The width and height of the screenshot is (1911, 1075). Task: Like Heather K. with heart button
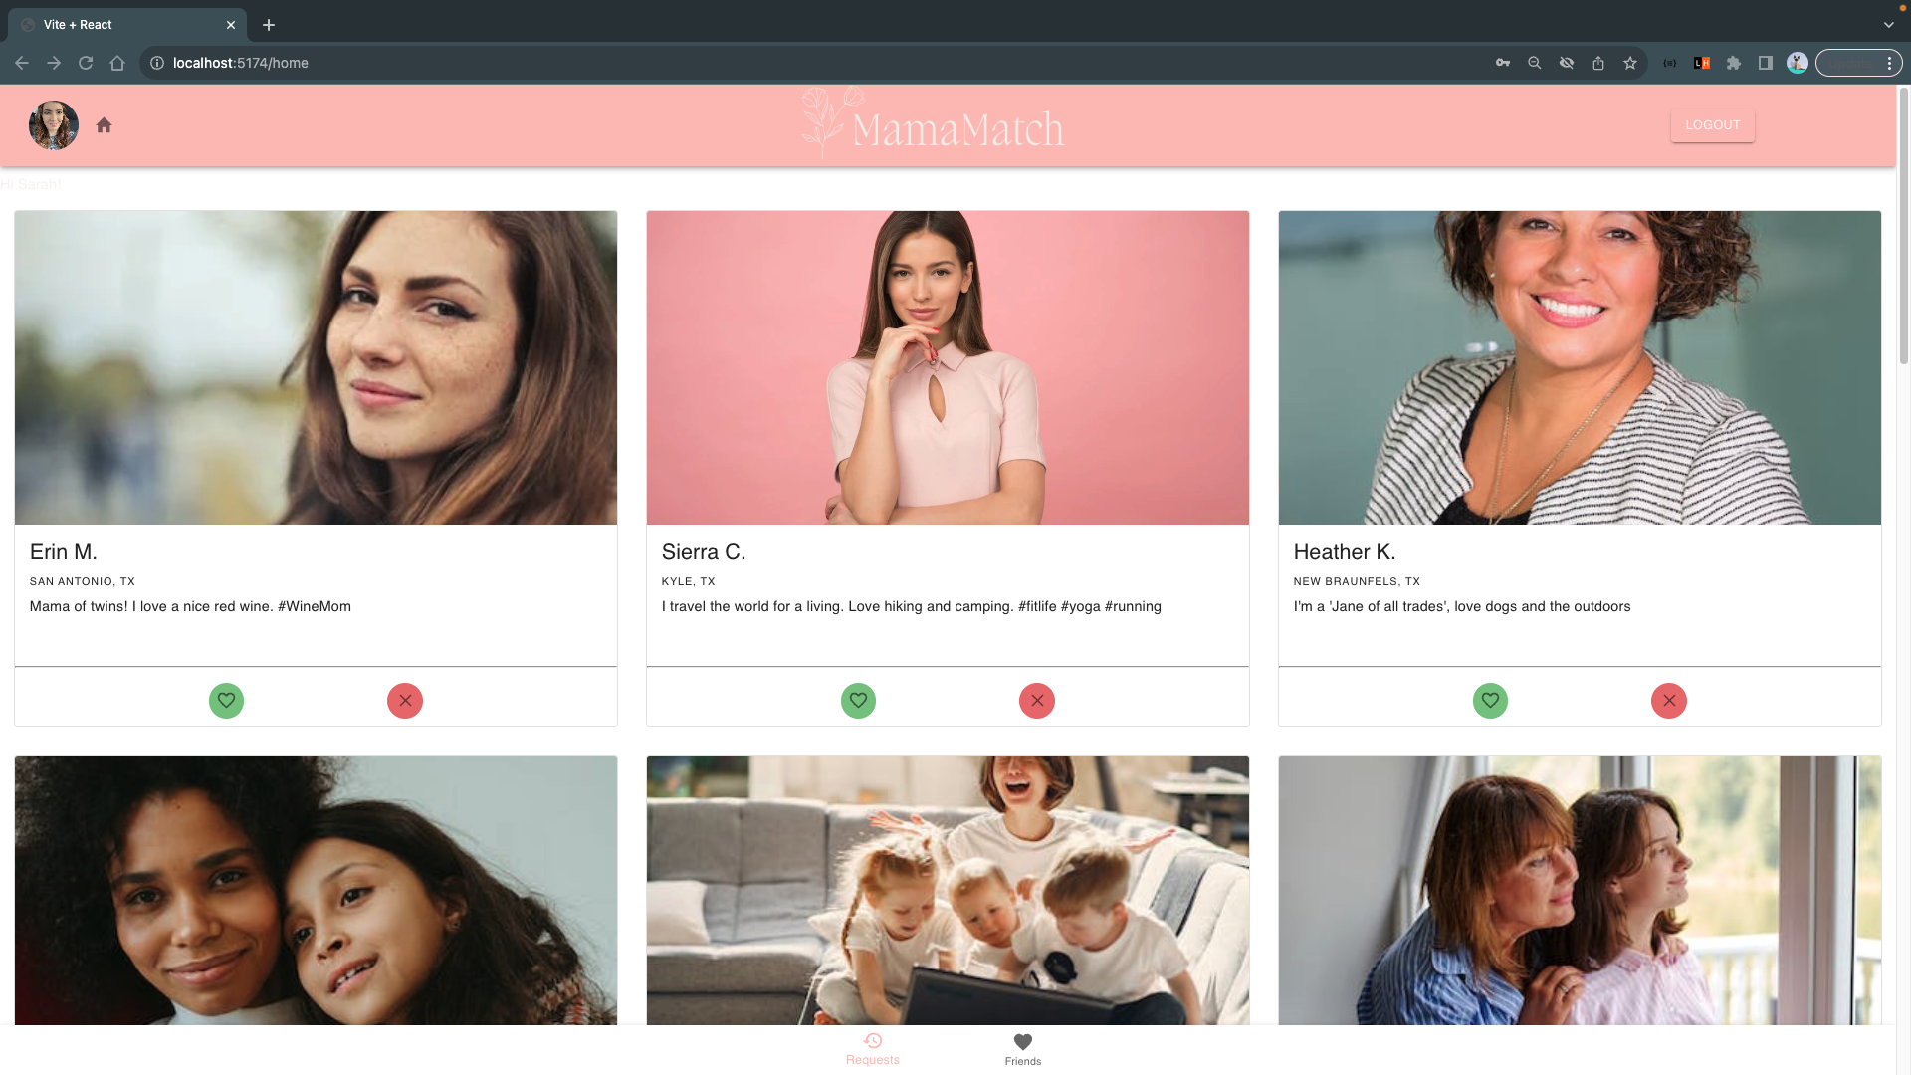coord(1490,701)
